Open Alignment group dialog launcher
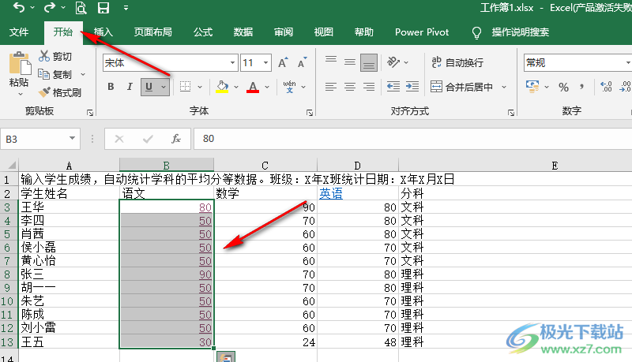This screenshot has height=362, width=632. click(x=511, y=113)
